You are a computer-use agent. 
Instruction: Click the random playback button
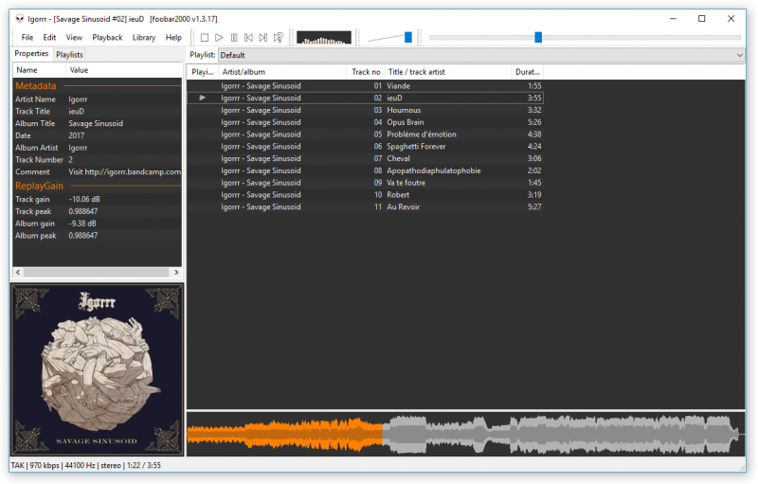[279, 38]
